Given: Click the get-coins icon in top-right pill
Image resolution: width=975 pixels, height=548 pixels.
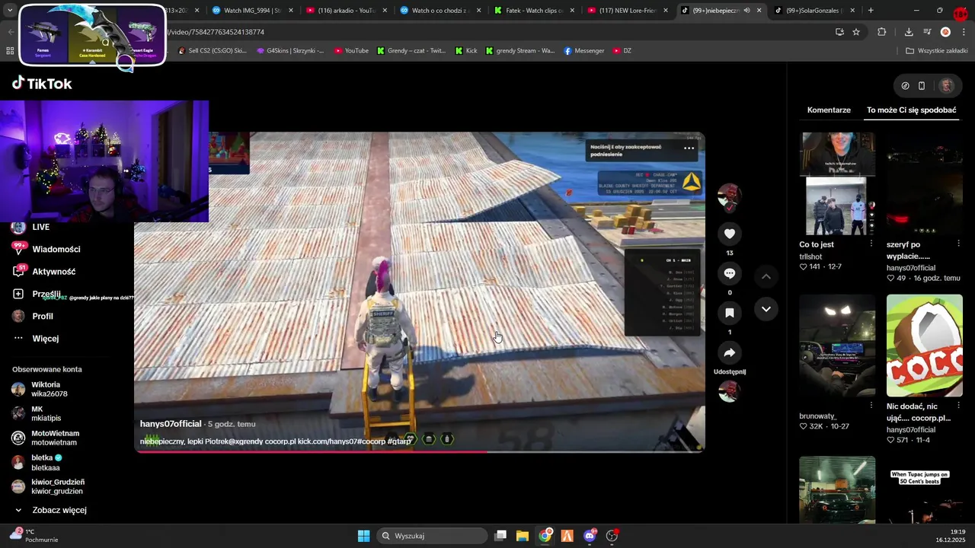Looking at the screenshot, I should [905, 86].
